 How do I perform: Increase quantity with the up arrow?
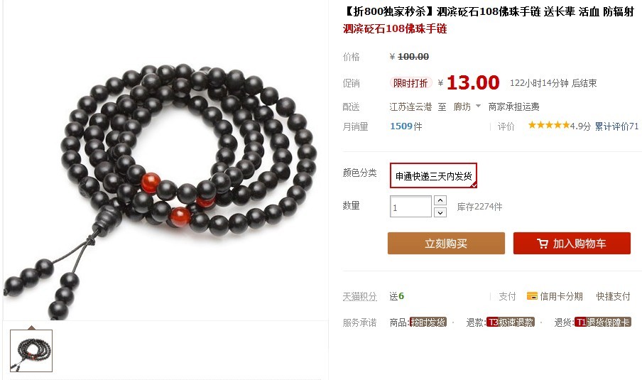(x=440, y=200)
